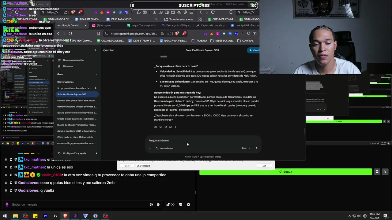Open the MetaMask fox extension
The image size is (392, 220).
click(x=212, y=34)
